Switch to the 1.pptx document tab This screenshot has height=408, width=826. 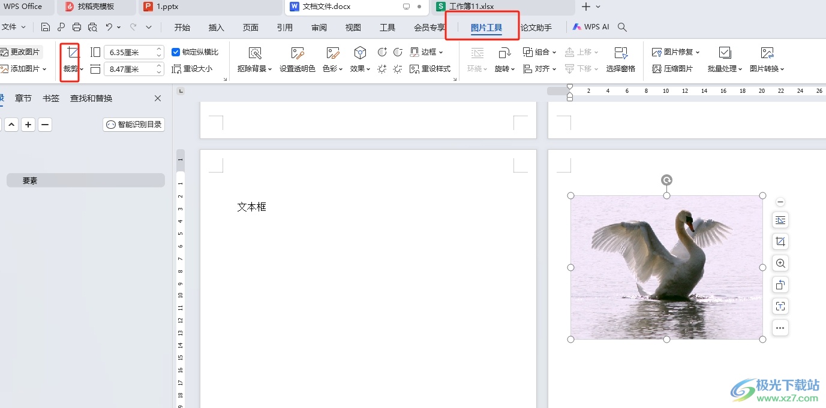click(210, 7)
